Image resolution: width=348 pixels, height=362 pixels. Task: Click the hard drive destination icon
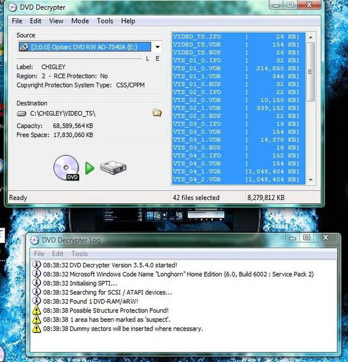[113, 167]
